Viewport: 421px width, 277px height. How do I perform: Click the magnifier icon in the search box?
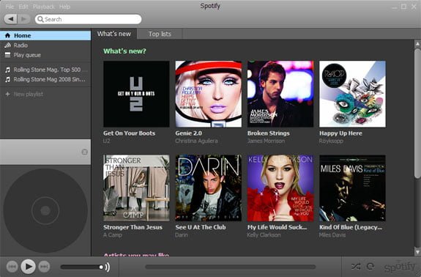click(40, 19)
